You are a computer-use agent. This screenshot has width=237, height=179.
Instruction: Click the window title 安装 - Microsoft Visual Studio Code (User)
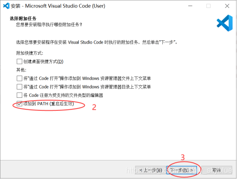click(x=58, y=6)
